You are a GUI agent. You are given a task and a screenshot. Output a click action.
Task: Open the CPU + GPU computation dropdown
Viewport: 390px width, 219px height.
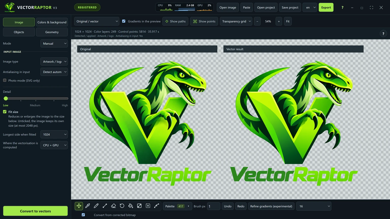[54, 145]
